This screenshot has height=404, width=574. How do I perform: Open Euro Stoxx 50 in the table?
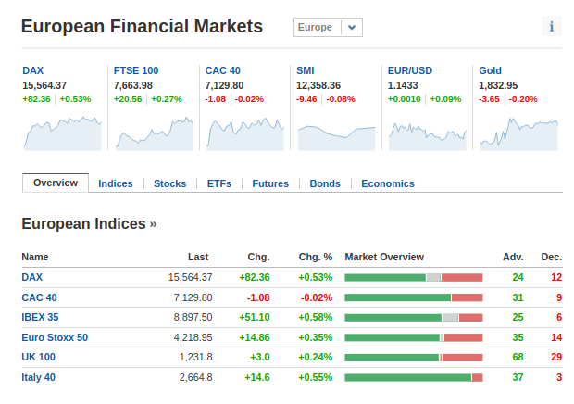55,337
